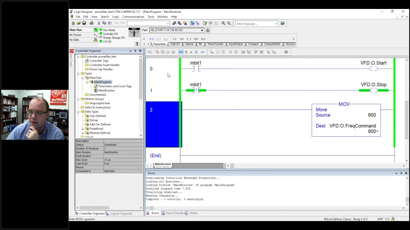The image size is (410, 230).
Task: Insert Output Latch instruction
Action: [203, 39]
